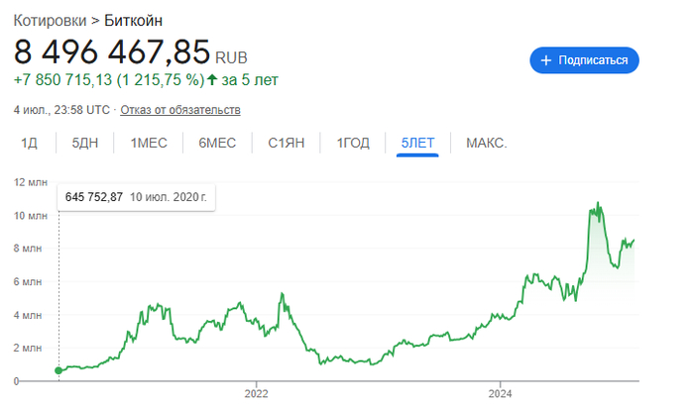Switch to the 1Д range tab
This screenshot has height=407, width=694.
[x=30, y=144]
